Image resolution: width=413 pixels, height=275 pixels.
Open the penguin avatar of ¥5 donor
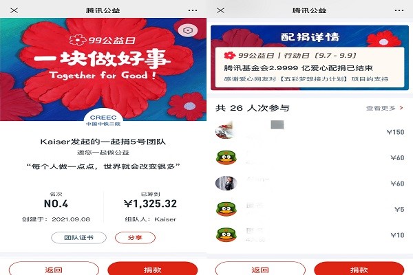point(226,209)
